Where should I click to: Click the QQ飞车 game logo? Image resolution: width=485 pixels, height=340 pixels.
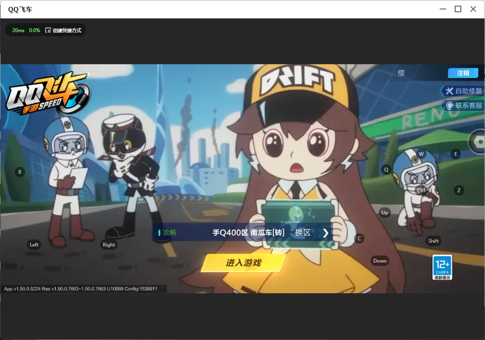pyautogui.click(x=47, y=93)
